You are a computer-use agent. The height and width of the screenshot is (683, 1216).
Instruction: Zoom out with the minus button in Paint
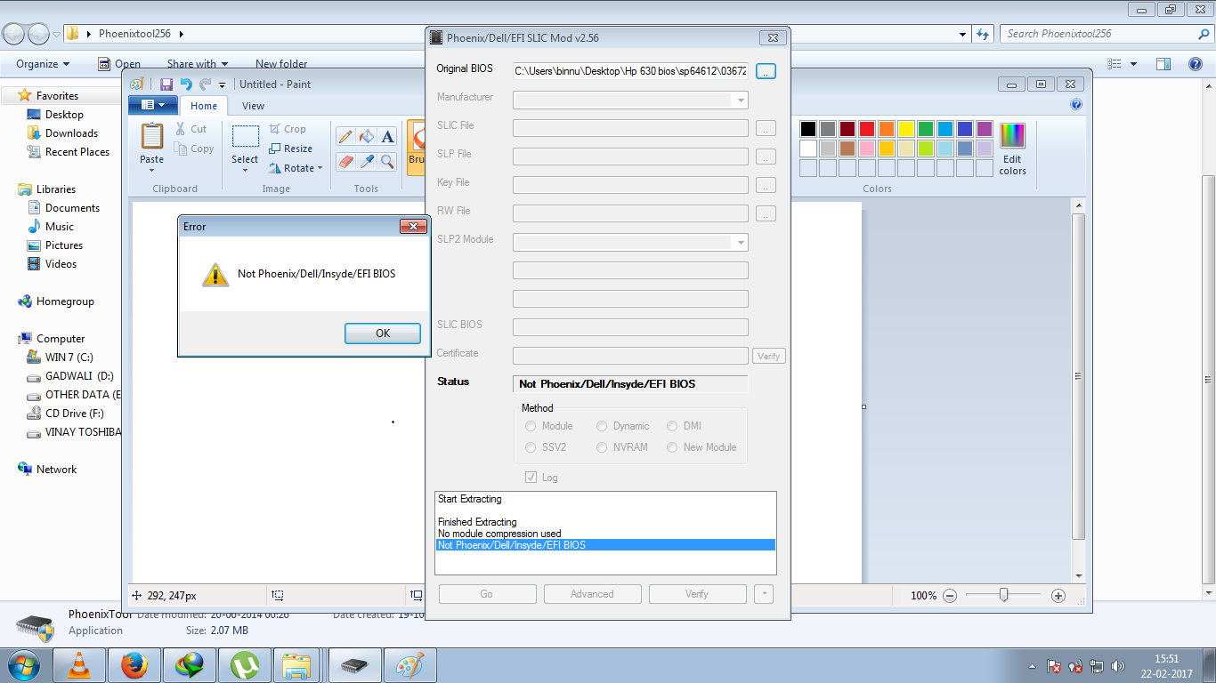tap(950, 596)
